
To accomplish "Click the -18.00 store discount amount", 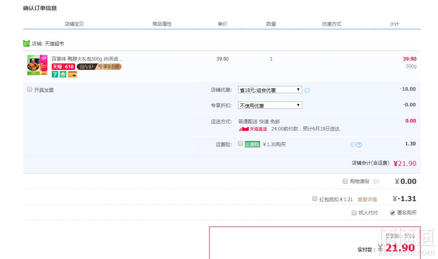I will pyautogui.click(x=408, y=89).
